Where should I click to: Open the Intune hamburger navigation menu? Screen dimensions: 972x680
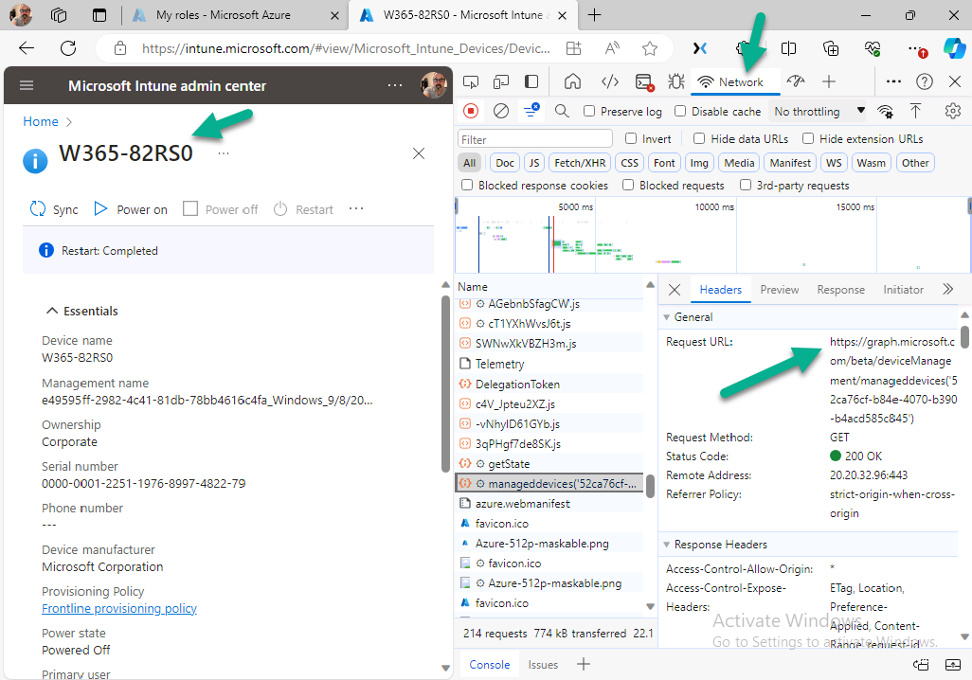pos(27,85)
